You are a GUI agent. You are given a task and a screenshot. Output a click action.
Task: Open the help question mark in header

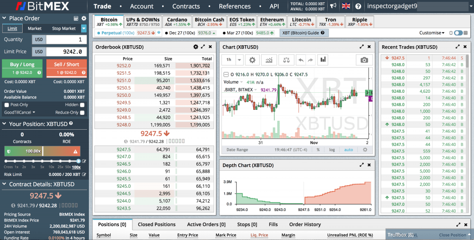click(x=358, y=6)
